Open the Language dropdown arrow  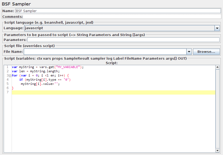(217, 28)
